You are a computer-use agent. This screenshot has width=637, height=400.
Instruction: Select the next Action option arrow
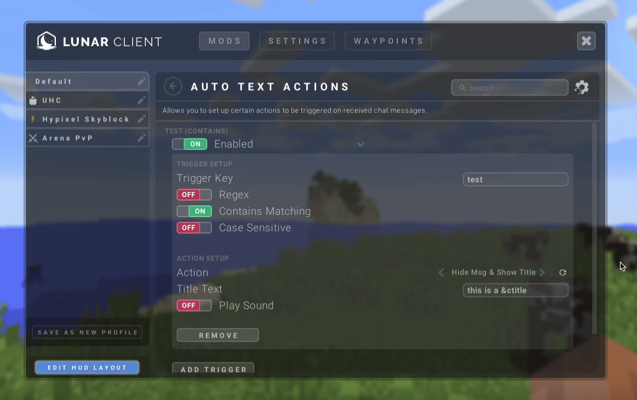click(542, 273)
